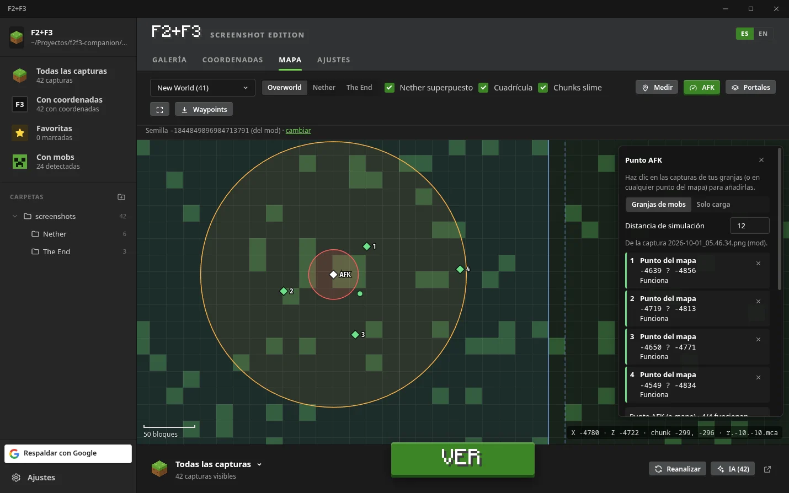Screen dimensions: 789x493
Task: Open the external link icon next to IA (42)
Action: (767, 469)
